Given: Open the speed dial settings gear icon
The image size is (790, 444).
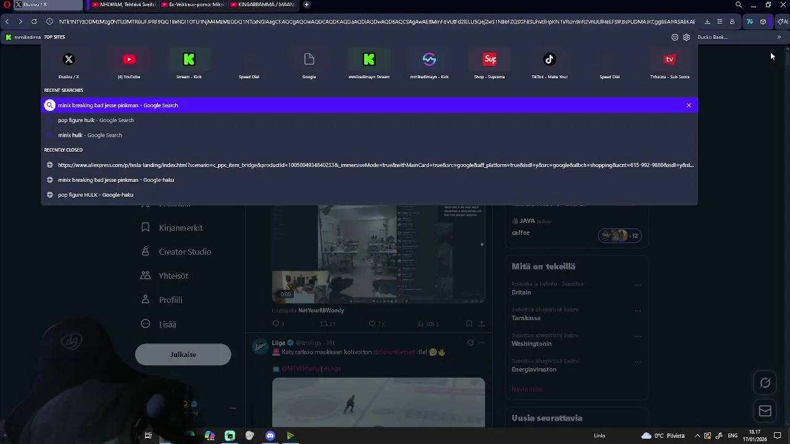Looking at the screenshot, I should [x=686, y=37].
